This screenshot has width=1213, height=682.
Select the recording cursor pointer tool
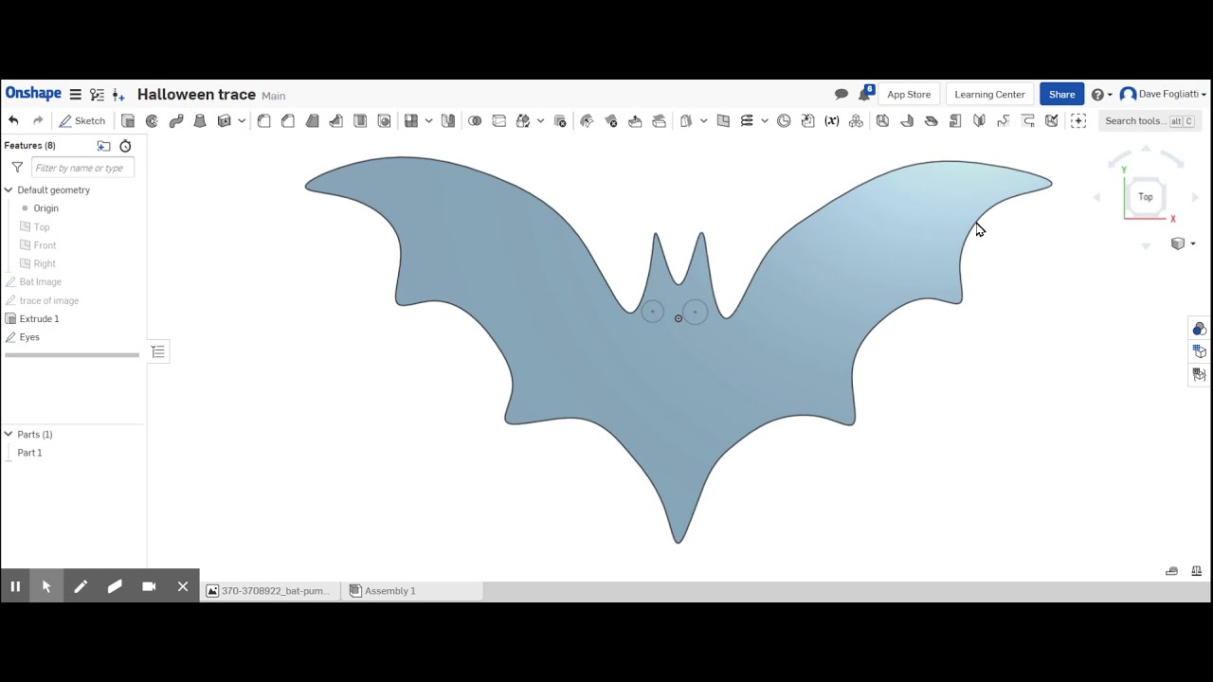(46, 586)
